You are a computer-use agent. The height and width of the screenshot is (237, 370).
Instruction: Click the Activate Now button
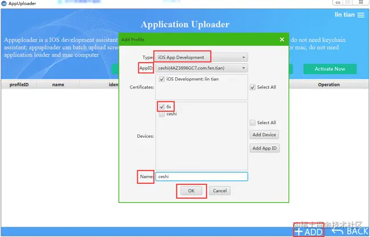click(x=330, y=69)
